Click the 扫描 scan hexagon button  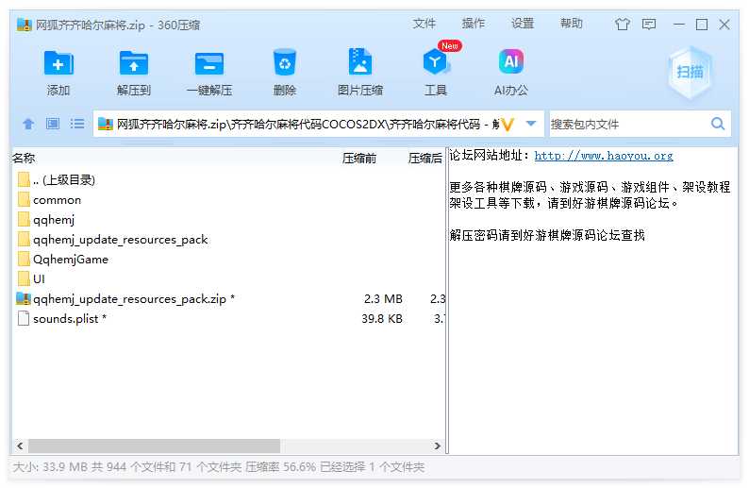pyautogui.click(x=690, y=72)
